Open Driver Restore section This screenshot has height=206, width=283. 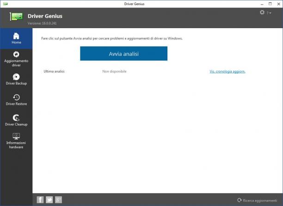pos(16,100)
